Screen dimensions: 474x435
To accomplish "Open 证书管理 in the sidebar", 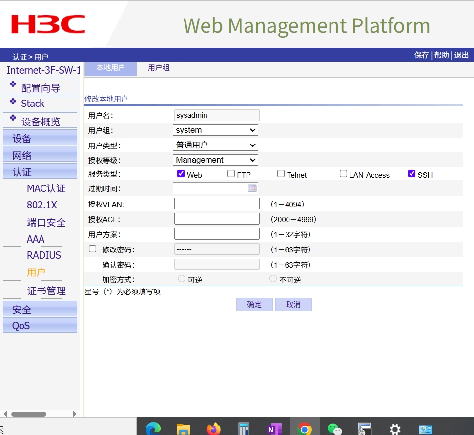I will coord(46,291).
